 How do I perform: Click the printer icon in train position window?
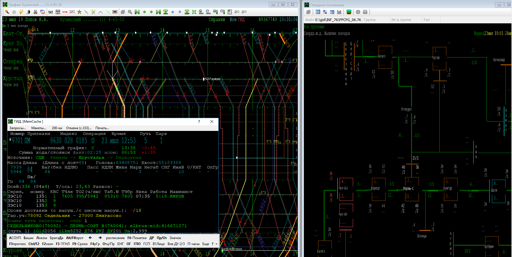365,12
